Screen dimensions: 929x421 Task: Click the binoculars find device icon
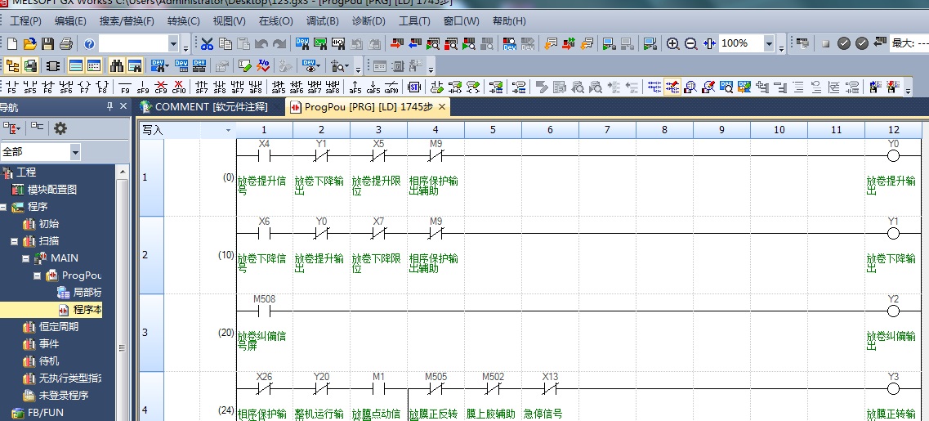[117, 65]
